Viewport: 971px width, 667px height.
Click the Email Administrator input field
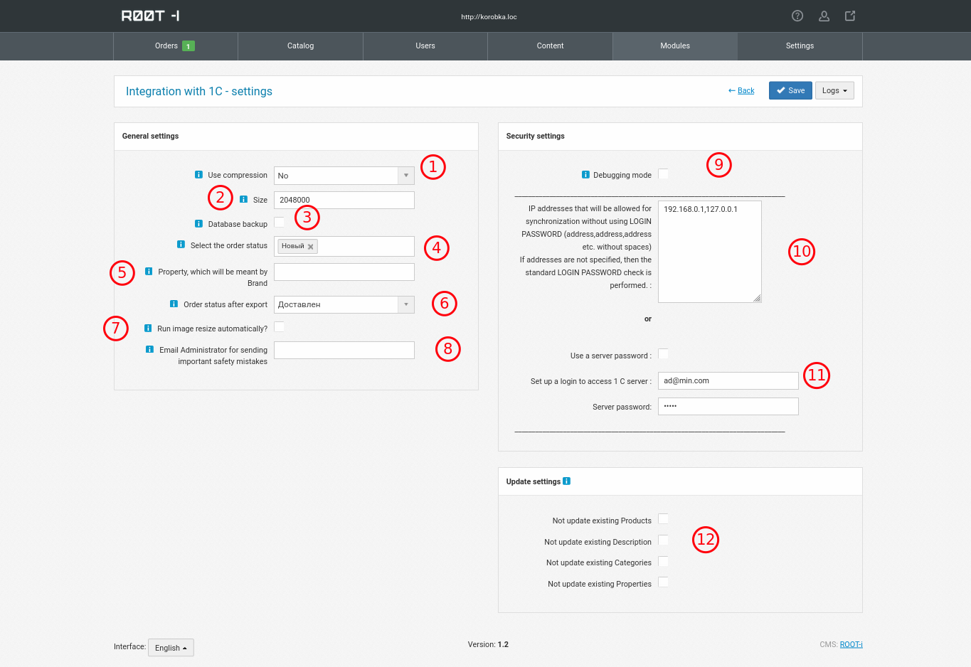[x=344, y=350]
